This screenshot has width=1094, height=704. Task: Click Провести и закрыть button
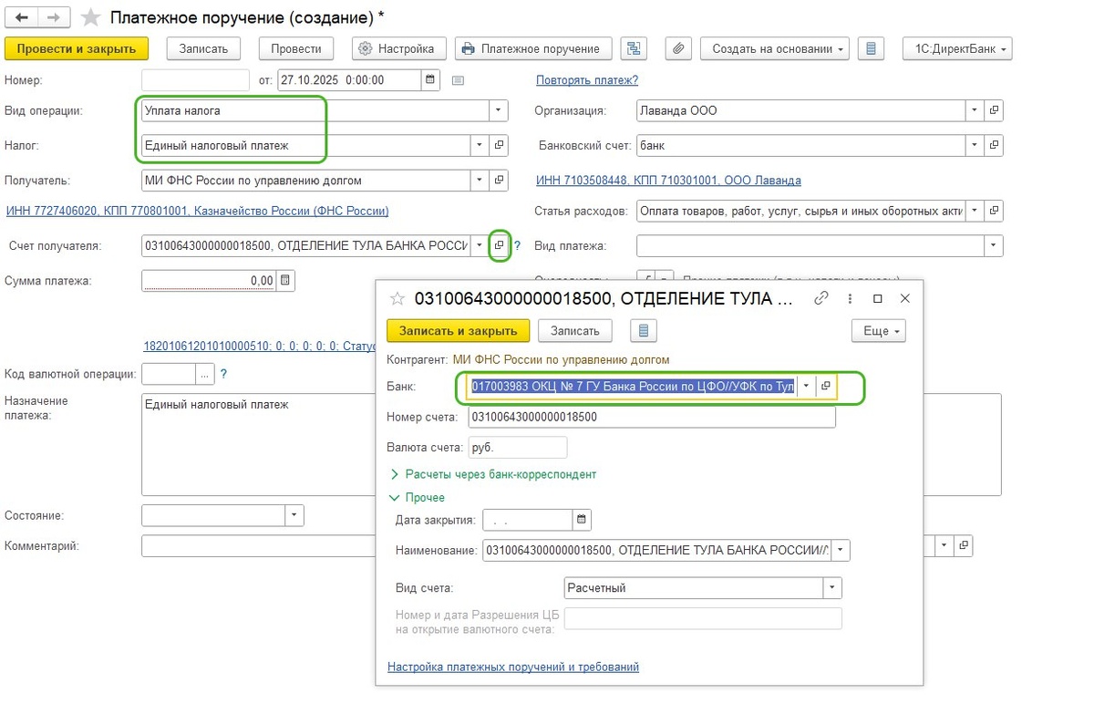click(77, 48)
